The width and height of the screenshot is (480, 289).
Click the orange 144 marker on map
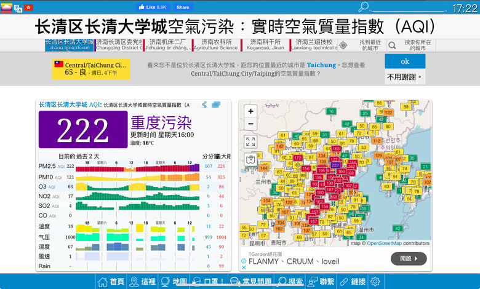tap(263, 168)
